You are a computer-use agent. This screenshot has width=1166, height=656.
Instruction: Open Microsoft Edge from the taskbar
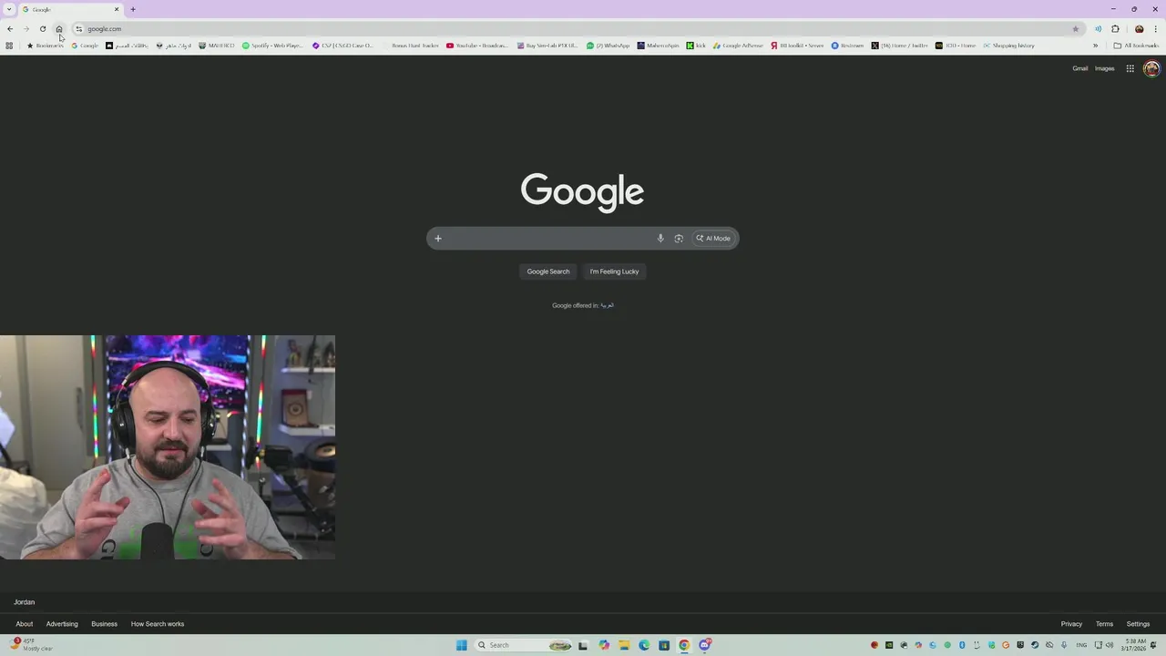click(x=644, y=645)
